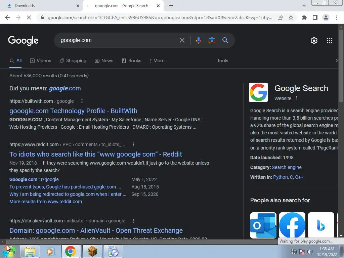Click in the Google search input field
Viewport: 344px width, 258px height.
[119, 40]
